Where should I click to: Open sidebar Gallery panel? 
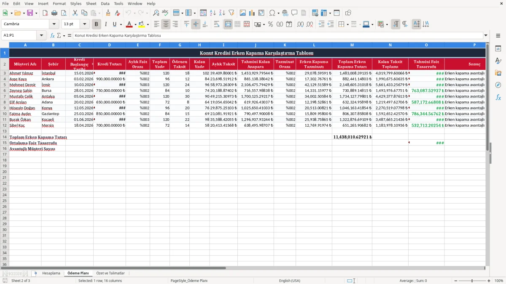click(x=498, y=73)
